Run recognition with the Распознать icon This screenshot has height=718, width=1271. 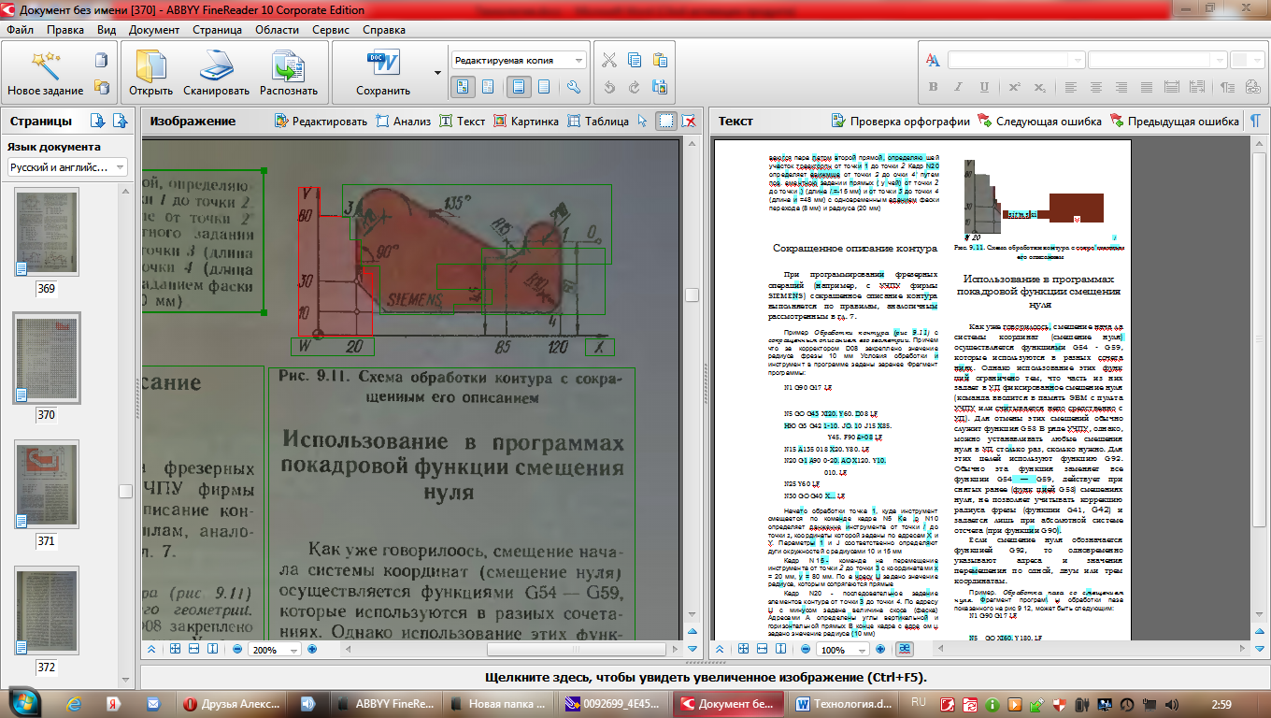click(x=289, y=74)
